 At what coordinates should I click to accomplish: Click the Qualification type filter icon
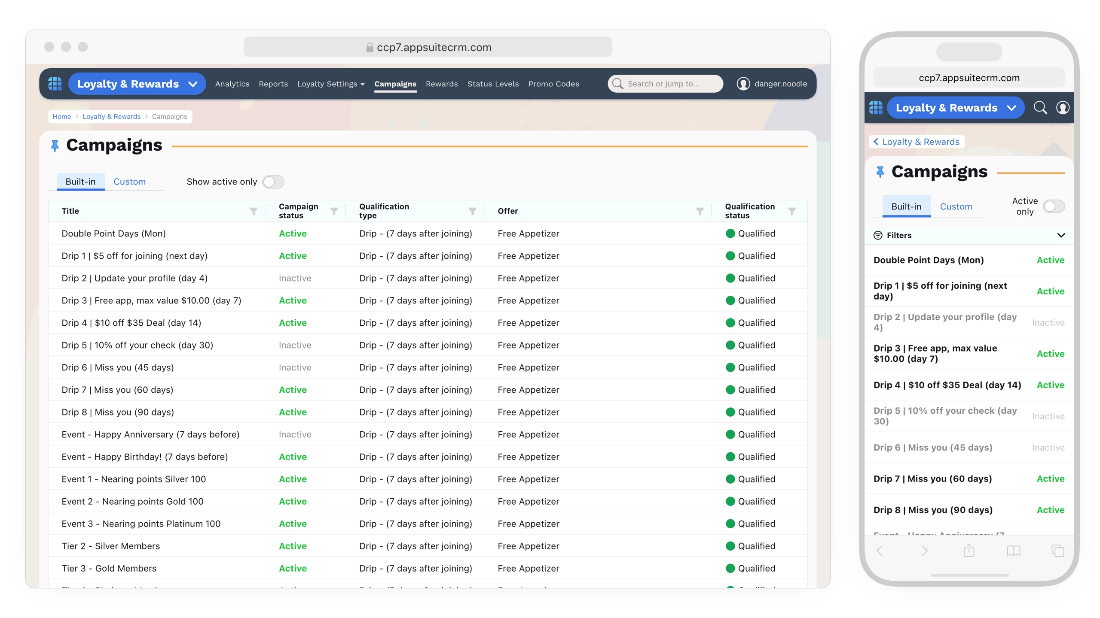pos(472,211)
